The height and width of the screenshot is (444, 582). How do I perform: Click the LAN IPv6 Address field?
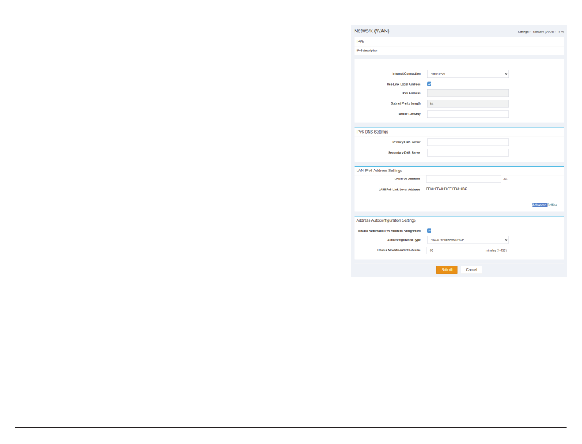pos(464,179)
